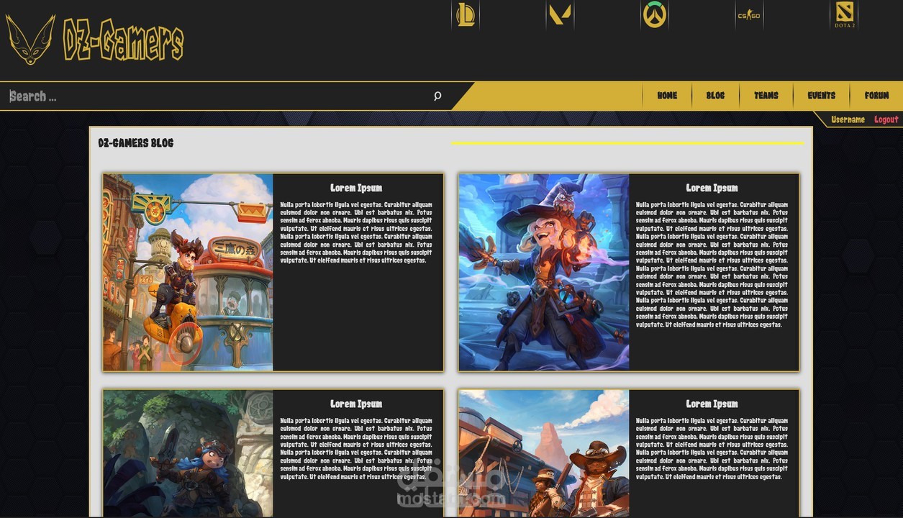Click Lorem Ipsum title of wizard post
This screenshot has width=903, height=518.
712,188
